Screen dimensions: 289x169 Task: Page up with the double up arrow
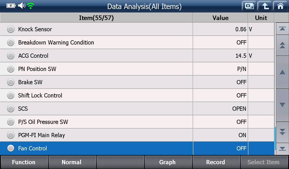tap(282, 45)
